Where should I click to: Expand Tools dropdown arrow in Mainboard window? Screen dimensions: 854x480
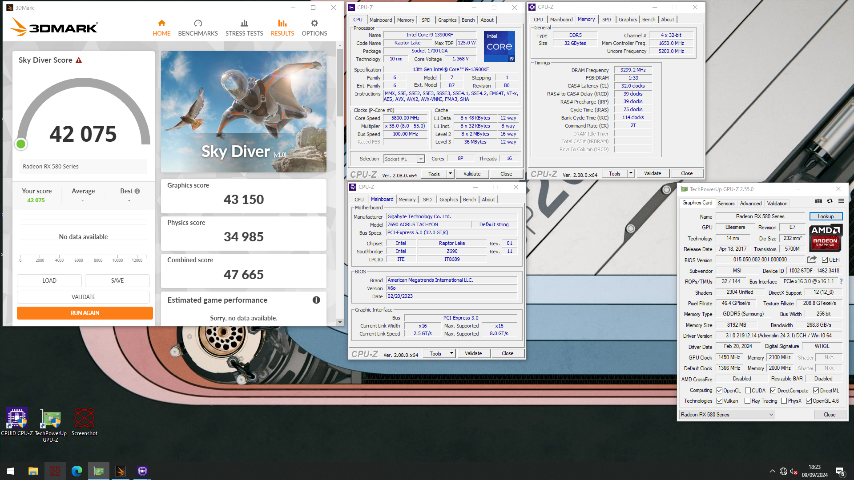click(451, 353)
